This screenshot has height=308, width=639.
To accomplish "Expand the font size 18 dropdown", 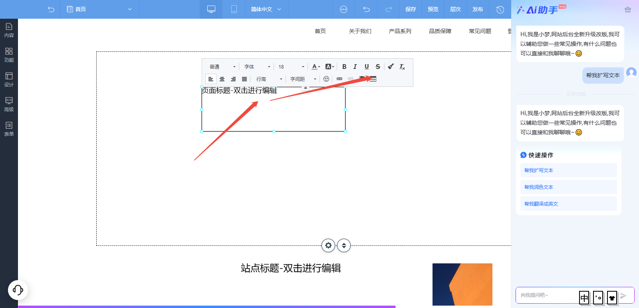I will point(291,67).
